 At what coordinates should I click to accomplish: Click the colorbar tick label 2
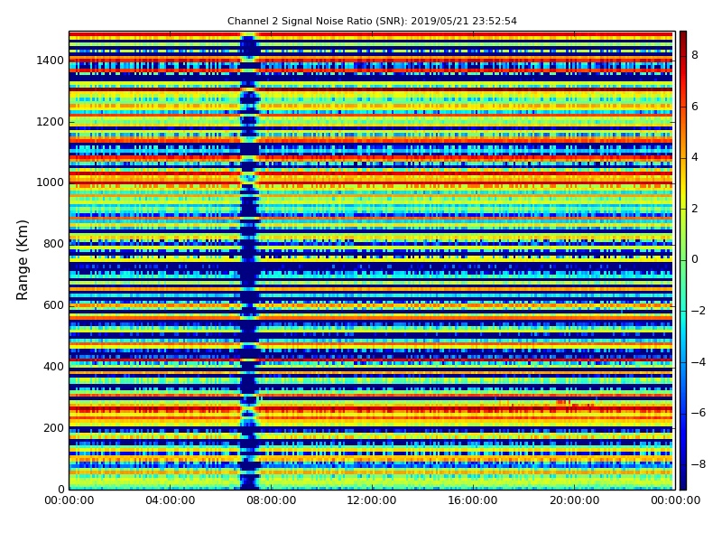click(x=695, y=209)
